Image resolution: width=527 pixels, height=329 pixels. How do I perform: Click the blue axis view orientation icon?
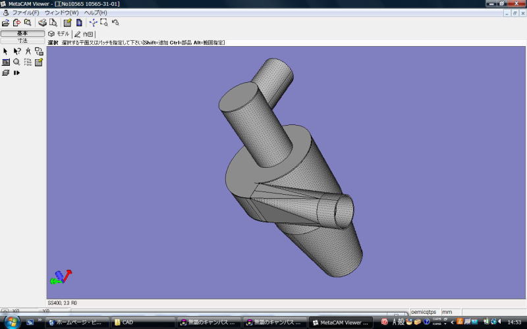click(93, 23)
